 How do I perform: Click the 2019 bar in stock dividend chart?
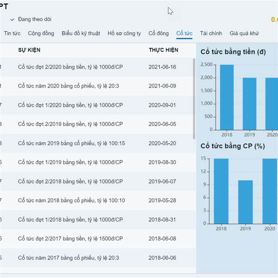(246, 202)
